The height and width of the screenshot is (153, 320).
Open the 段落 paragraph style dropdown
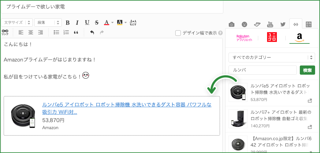coord(48,22)
